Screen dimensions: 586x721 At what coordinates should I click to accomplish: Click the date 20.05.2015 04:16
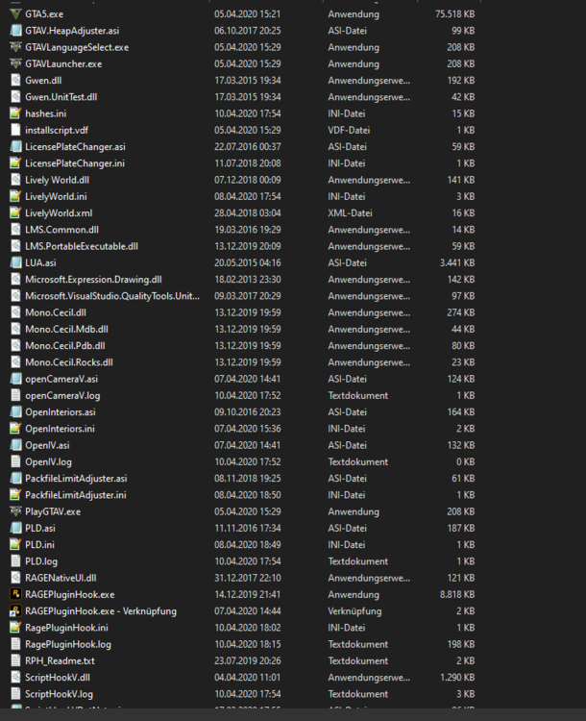(247, 262)
